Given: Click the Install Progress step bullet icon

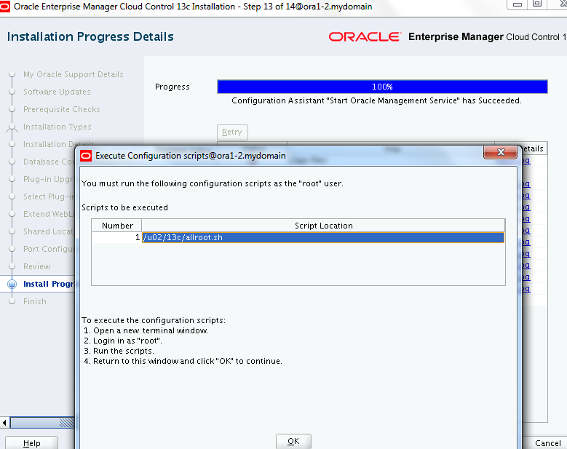Looking at the screenshot, I should [12, 285].
